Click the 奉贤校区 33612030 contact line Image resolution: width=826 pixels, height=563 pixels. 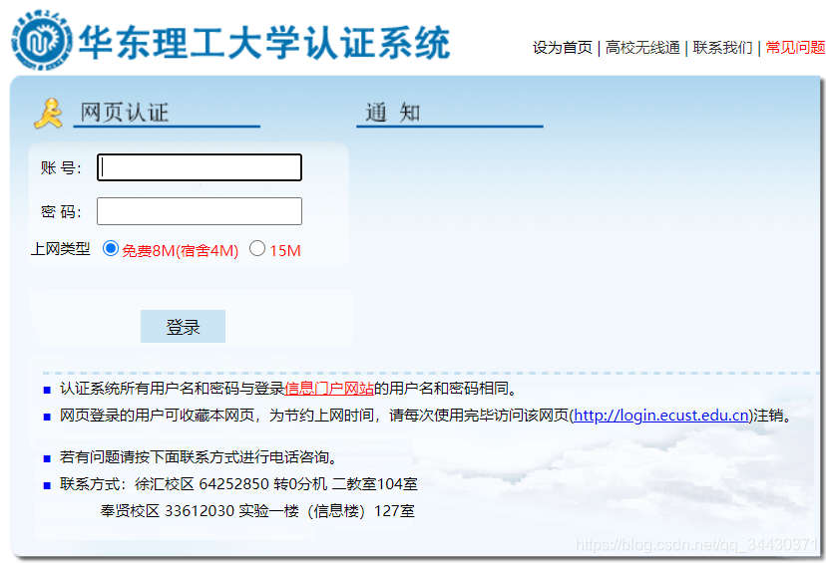pyautogui.click(x=257, y=511)
